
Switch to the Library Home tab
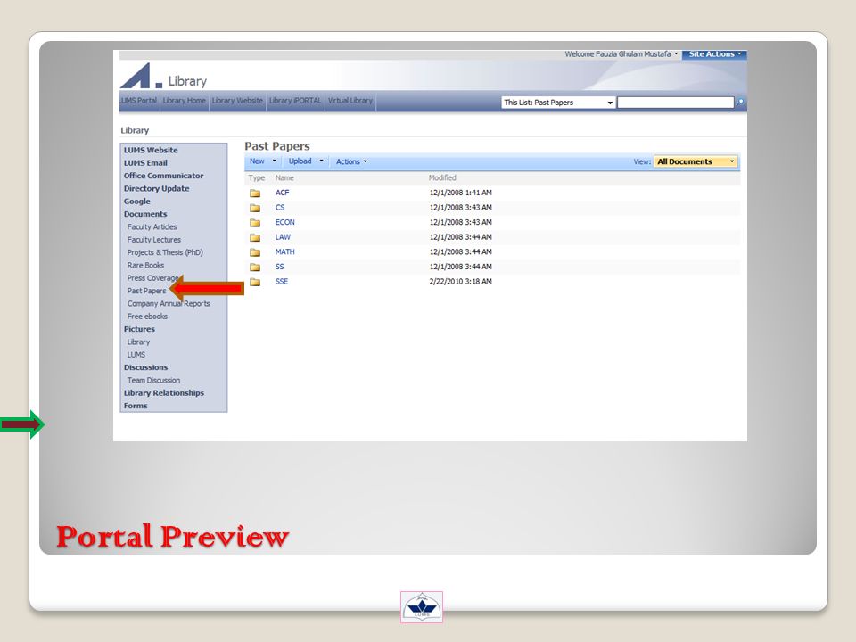(184, 101)
